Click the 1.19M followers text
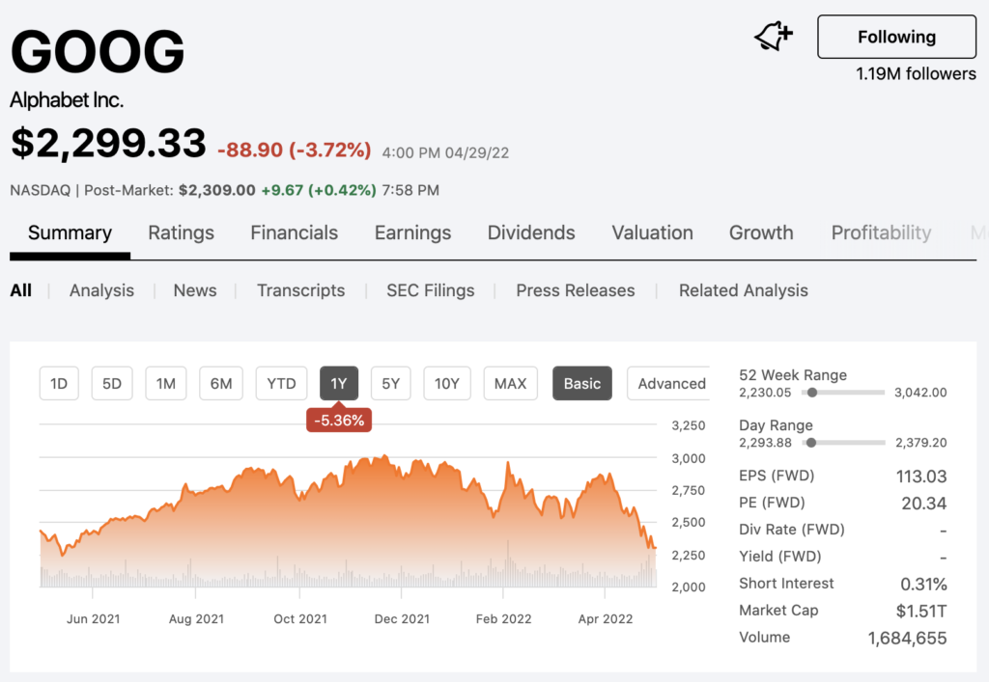Screen dimensions: 989x682 tap(916, 73)
